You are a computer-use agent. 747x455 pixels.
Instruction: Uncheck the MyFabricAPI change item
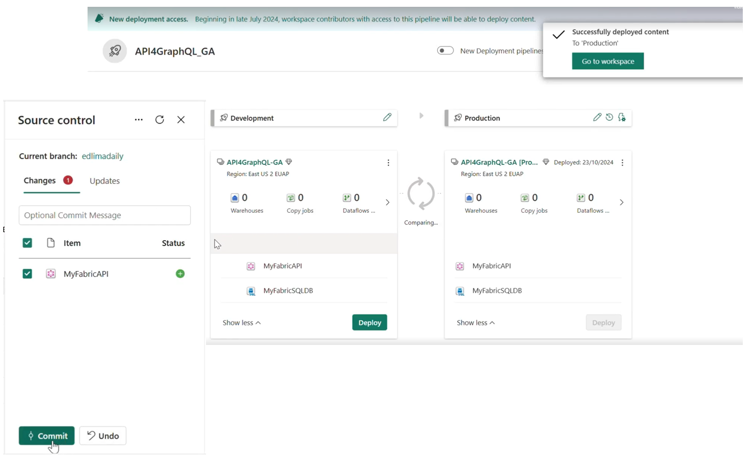(27, 274)
